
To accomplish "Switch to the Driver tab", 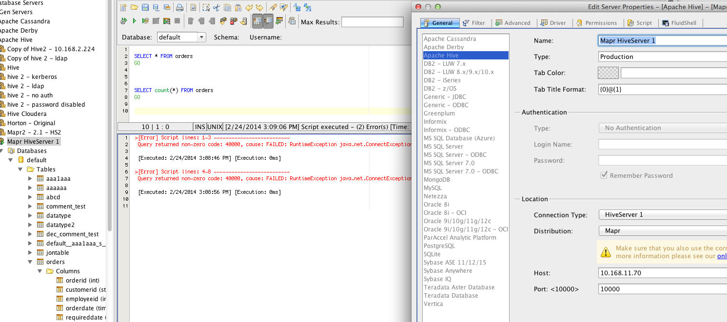I will tap(553, 23).
